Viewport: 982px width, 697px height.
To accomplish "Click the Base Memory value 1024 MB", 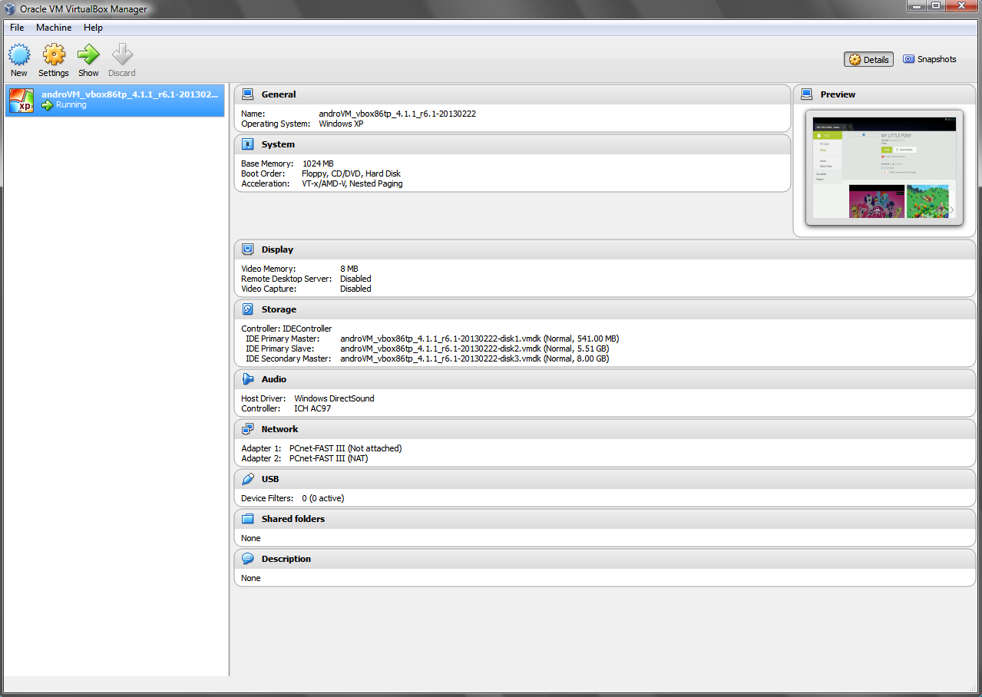I will 318,164.
